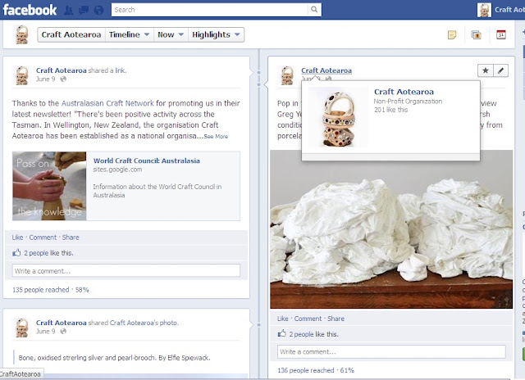Image resolution: width=525 pixels, height=380 pixels.
Task: Open the Australasian Craft Network link
Action: click(107, 103)
